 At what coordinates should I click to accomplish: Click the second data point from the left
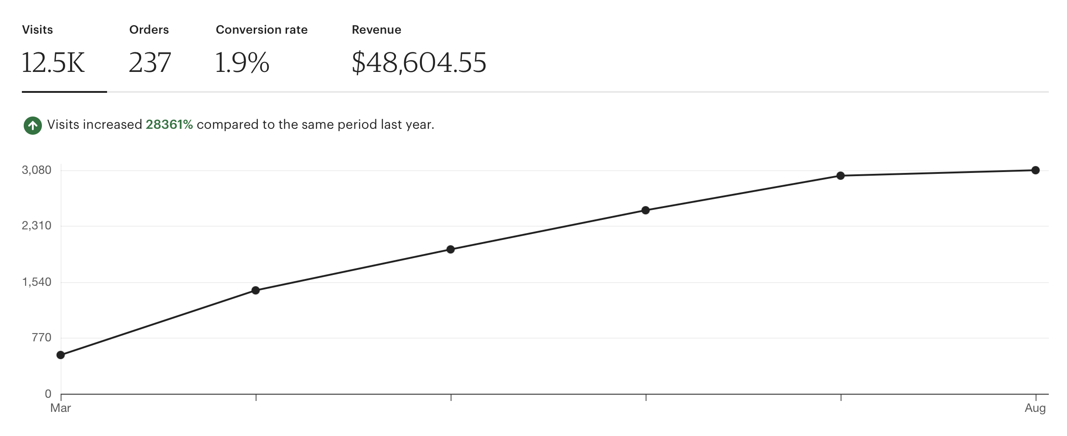click(x=256, y=289)
